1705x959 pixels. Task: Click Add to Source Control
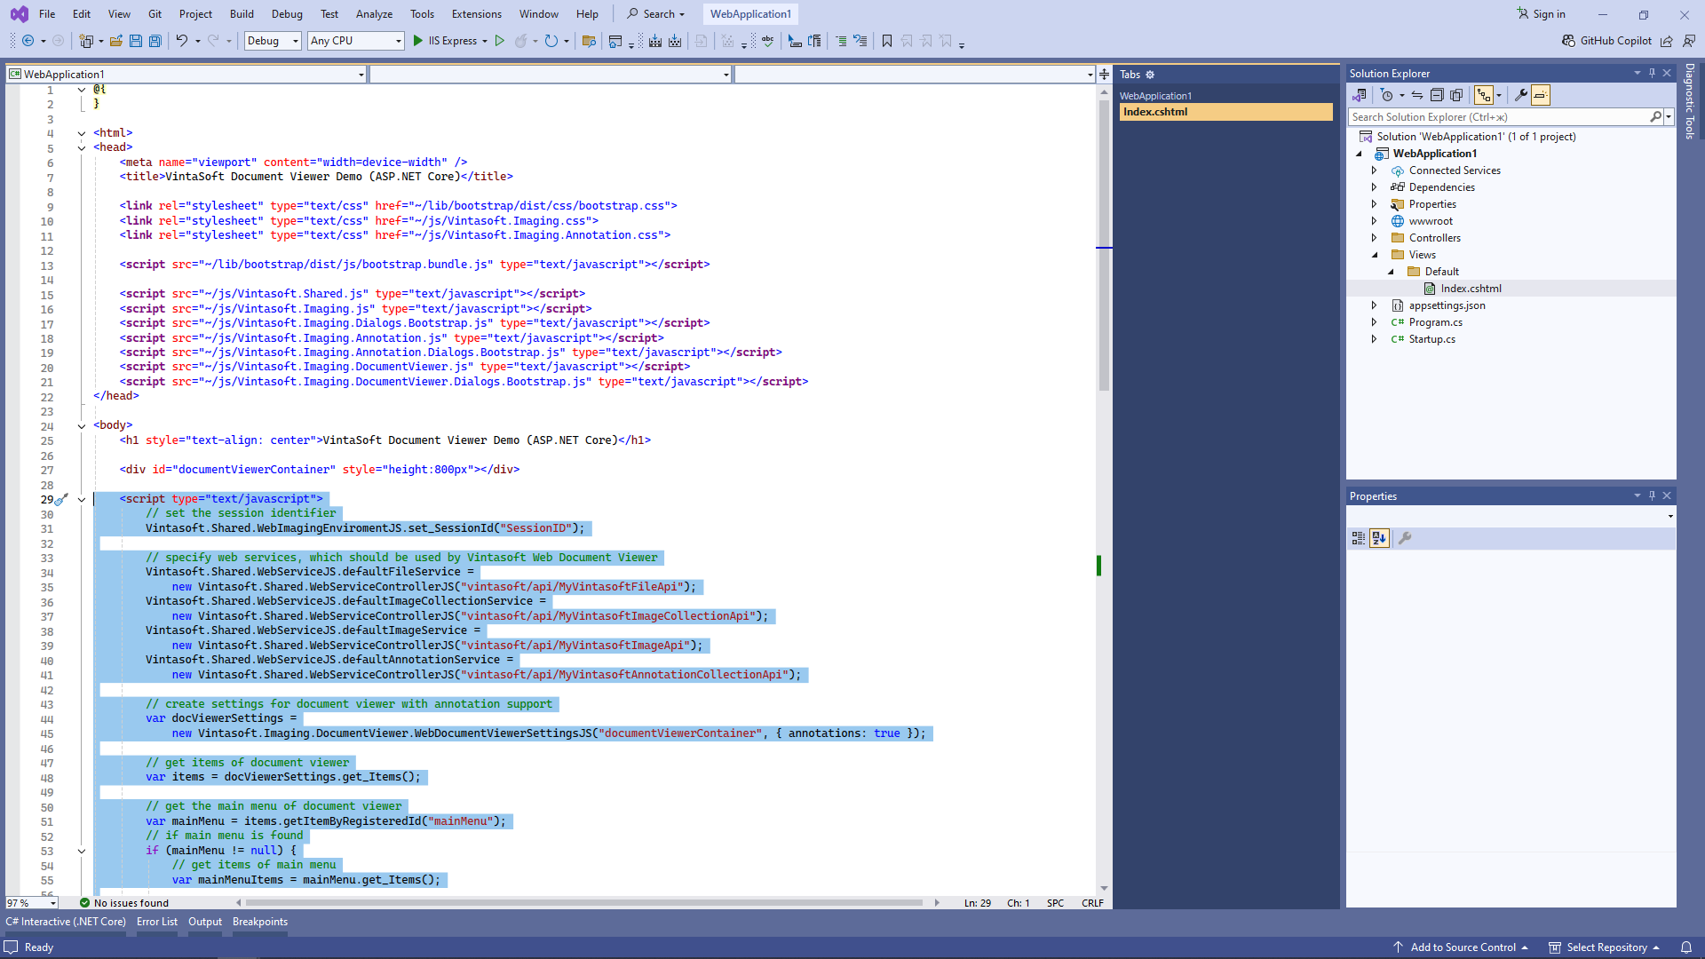coord(1463,947)
